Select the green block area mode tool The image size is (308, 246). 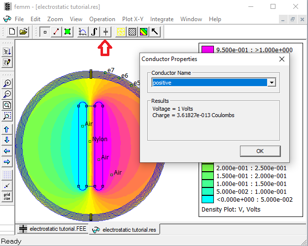click(x=68, y=31)
